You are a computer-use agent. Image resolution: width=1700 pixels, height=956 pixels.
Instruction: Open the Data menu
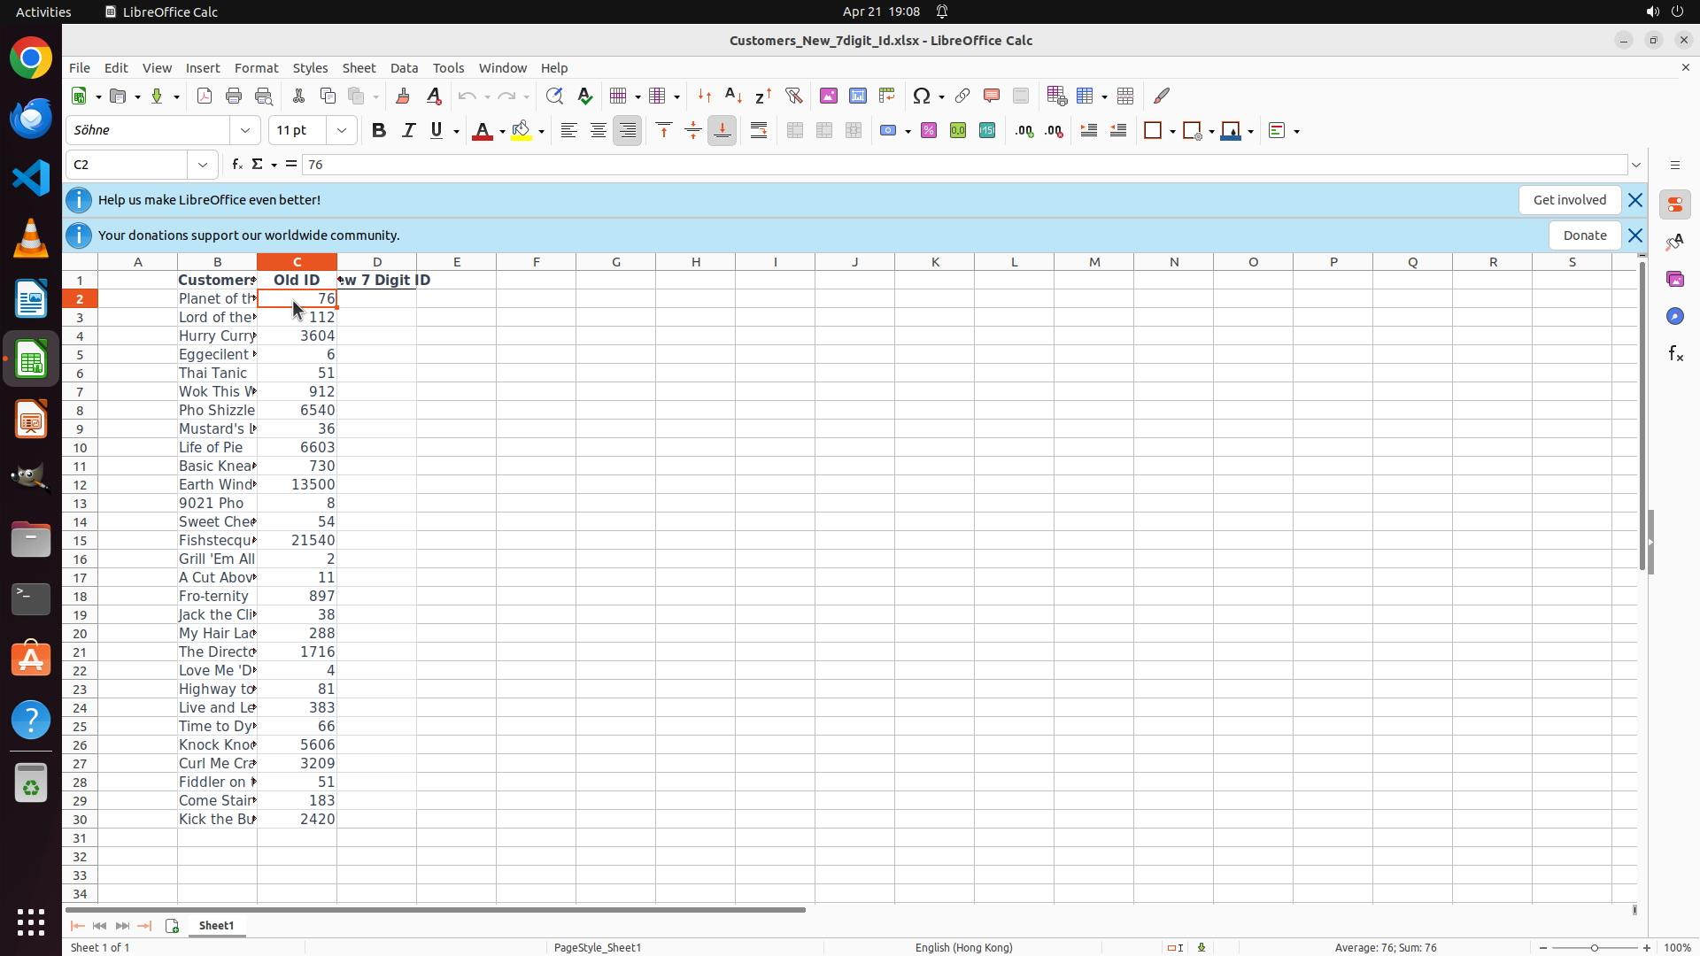[404, 68]
